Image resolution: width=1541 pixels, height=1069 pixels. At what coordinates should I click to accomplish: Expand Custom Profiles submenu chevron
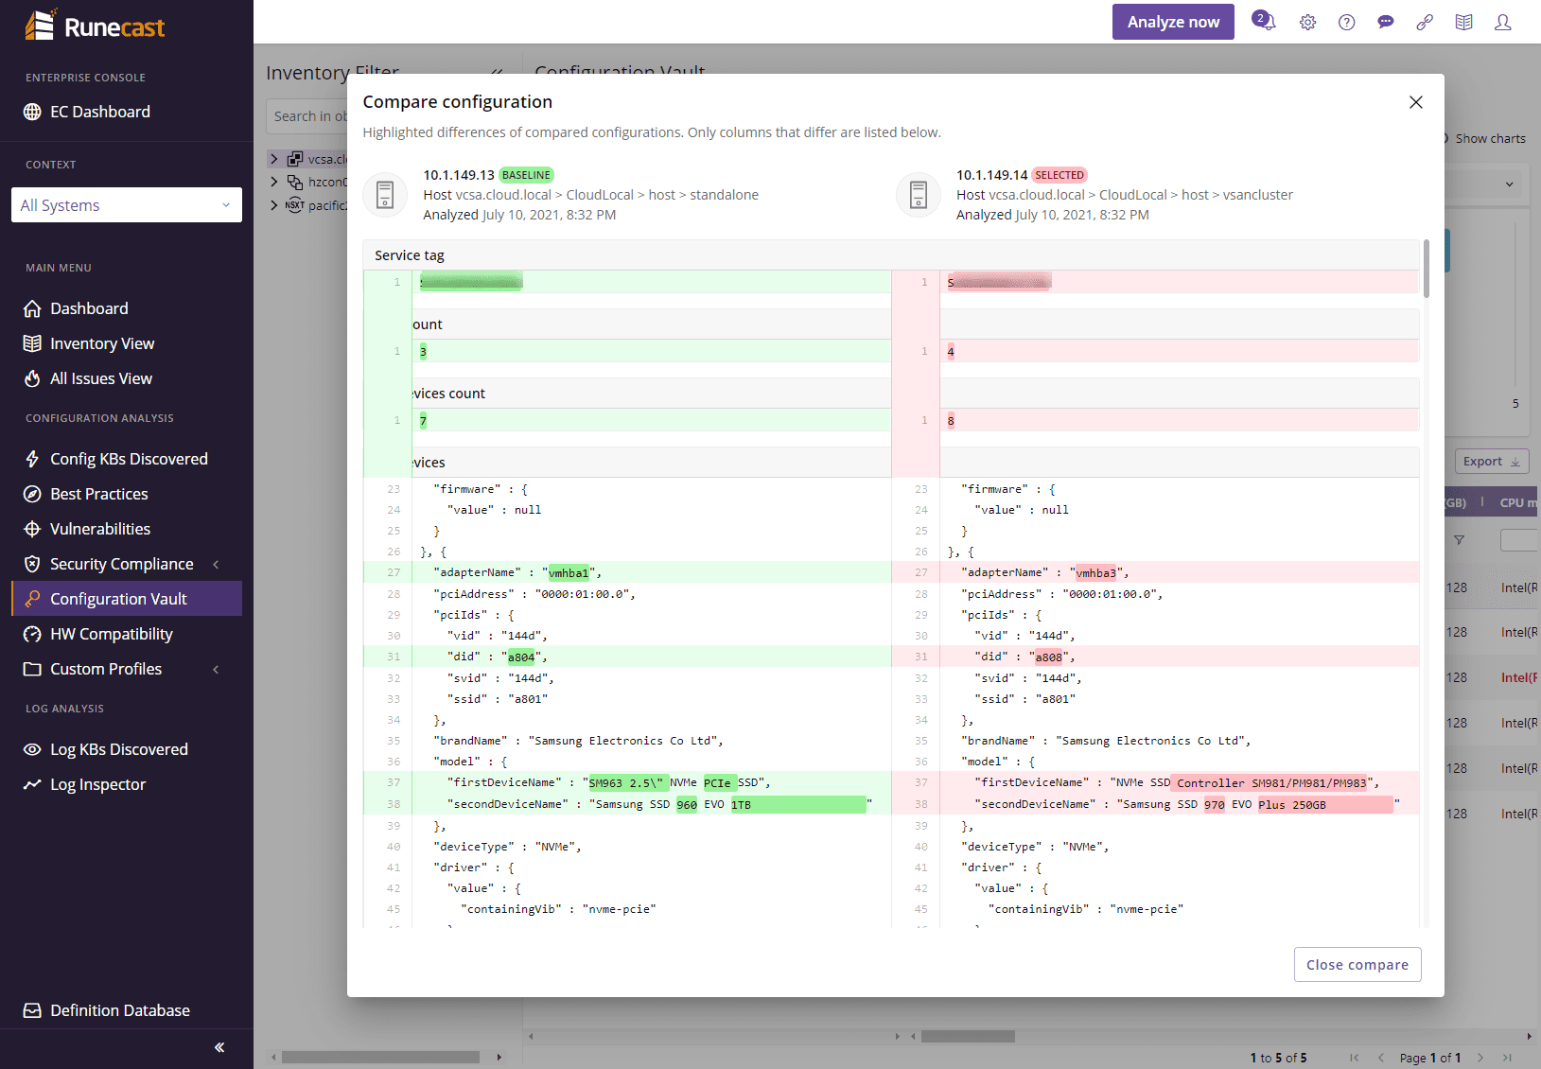click(x=216, y=669)
